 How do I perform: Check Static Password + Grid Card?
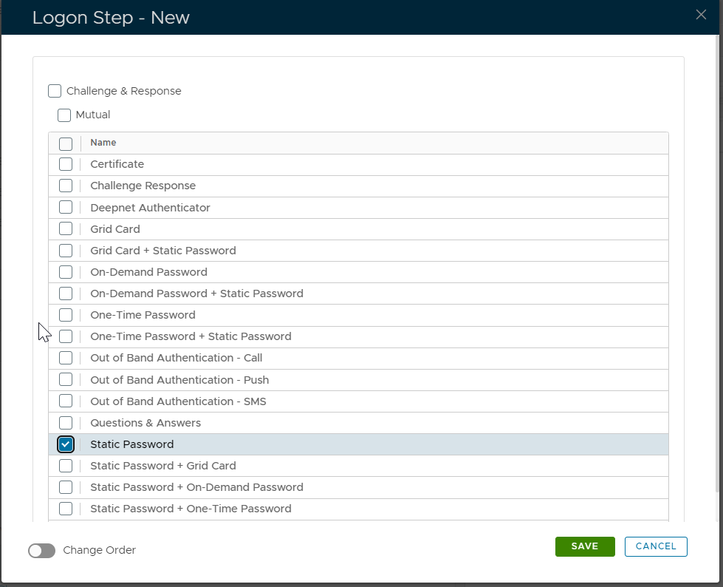click(66, 466)
